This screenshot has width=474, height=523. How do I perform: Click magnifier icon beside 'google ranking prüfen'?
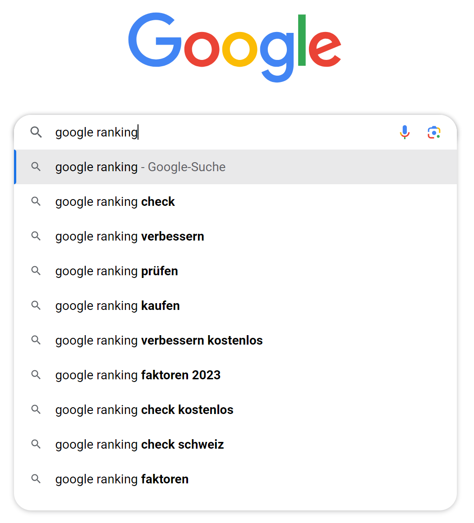36,271
